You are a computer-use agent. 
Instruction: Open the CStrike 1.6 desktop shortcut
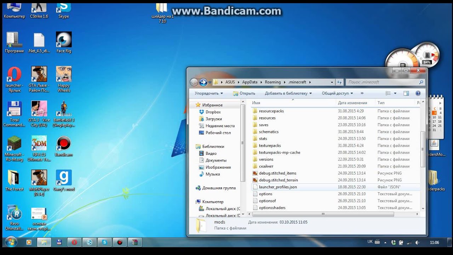(x=39, y=10)
